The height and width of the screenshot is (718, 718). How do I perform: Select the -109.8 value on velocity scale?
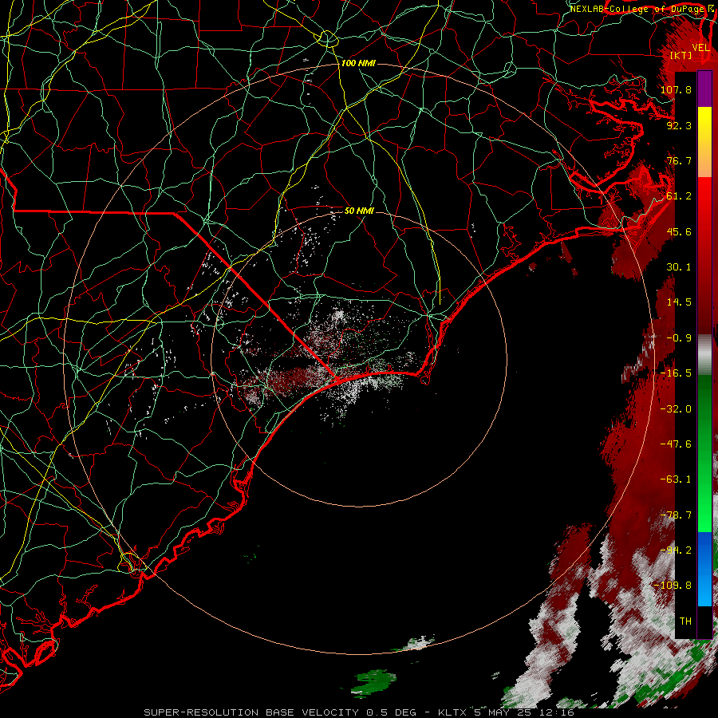(673, 586)
